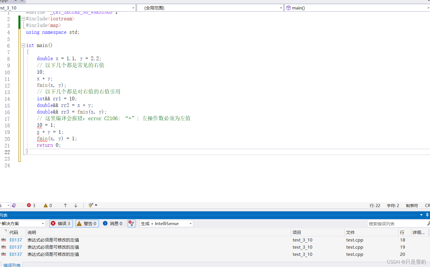Toggle the Messages 0 (消息 0) filter
430x267 pixels.
click(x=113, y=223)
